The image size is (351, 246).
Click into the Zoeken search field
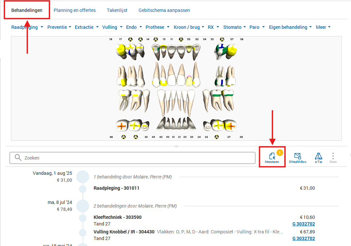click(132, 158)
